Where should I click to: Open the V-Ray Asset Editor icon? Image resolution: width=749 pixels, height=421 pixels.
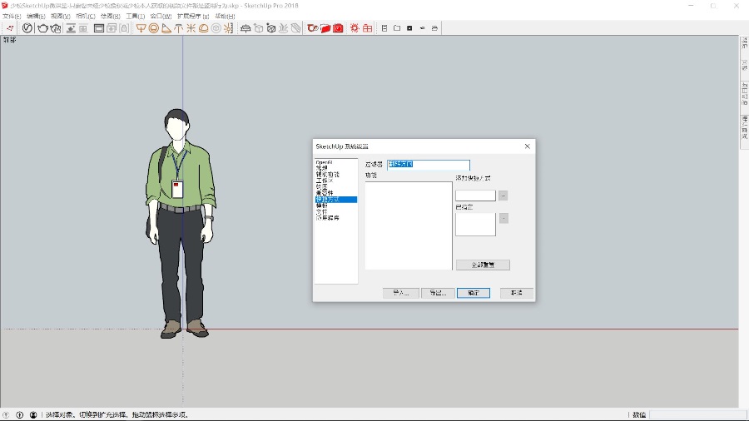tap(27, 28)
